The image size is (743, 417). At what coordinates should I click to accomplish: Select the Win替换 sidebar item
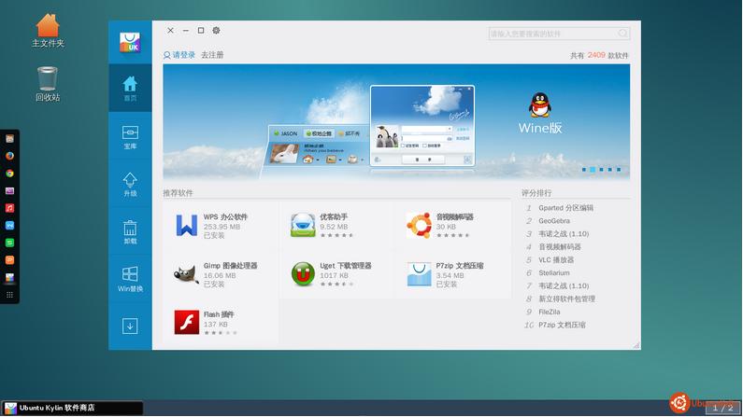(130, 279)
